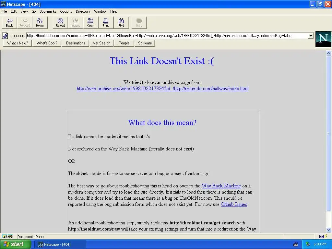Click the Open location toolbar button
Image resolution: width=332 pixels, height=249 pixels.
(90, 22)
